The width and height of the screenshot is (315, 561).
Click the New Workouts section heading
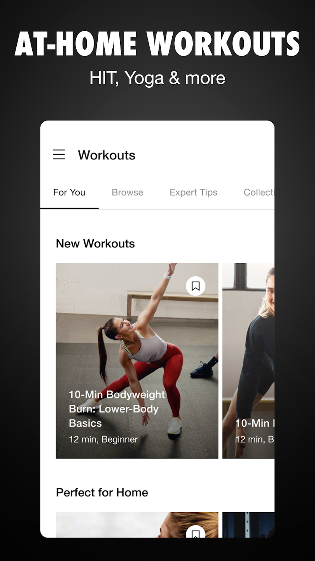click(x=95, y=243)
